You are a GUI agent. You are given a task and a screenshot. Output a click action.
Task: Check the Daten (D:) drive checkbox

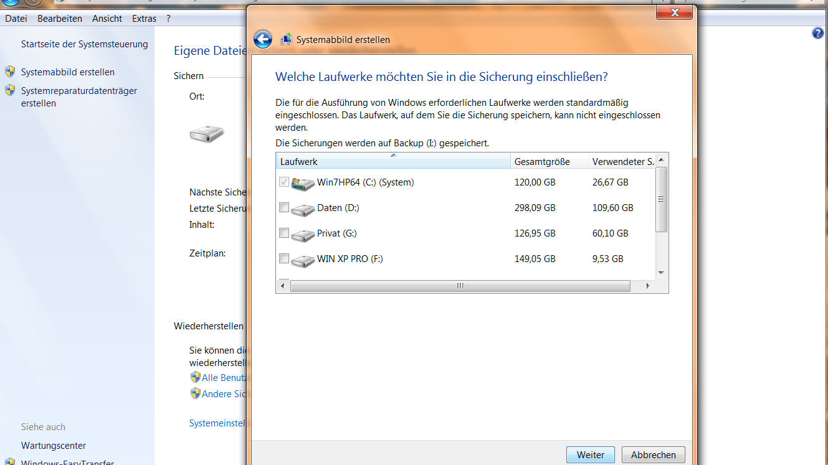point(284,207)
